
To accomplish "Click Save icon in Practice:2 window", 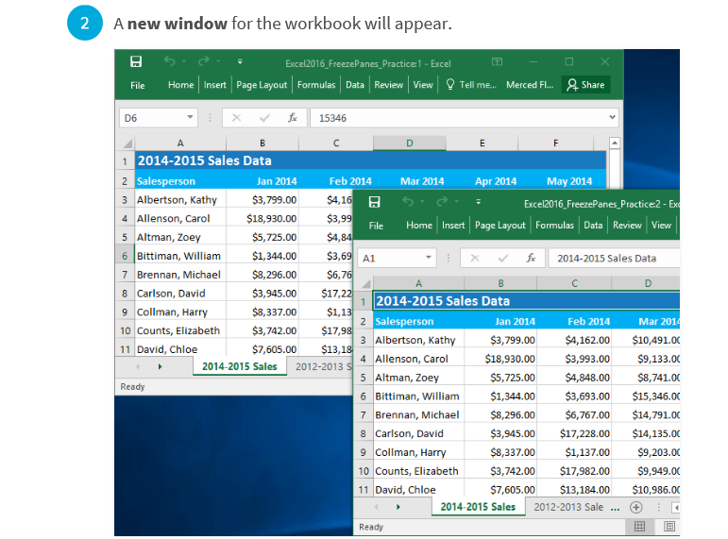I will point(374,201).
